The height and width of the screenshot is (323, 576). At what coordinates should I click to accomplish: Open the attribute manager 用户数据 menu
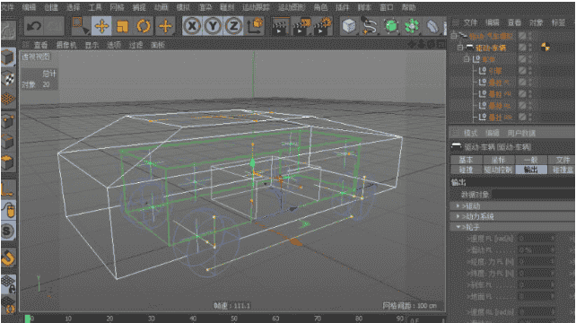pyautogui.click(x=521, y=133)
